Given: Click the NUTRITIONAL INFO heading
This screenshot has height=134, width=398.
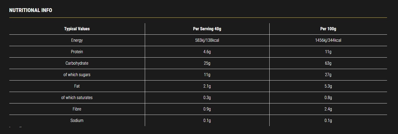Looking at the screenshot, I should [31, 10].
